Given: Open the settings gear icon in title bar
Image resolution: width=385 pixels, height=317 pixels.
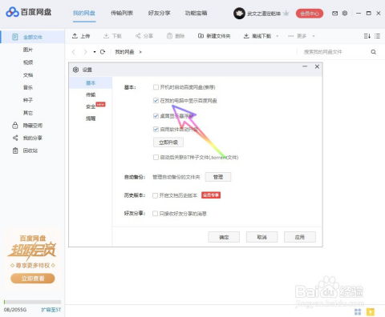Looking at the screenshot, I should (345, 13).
